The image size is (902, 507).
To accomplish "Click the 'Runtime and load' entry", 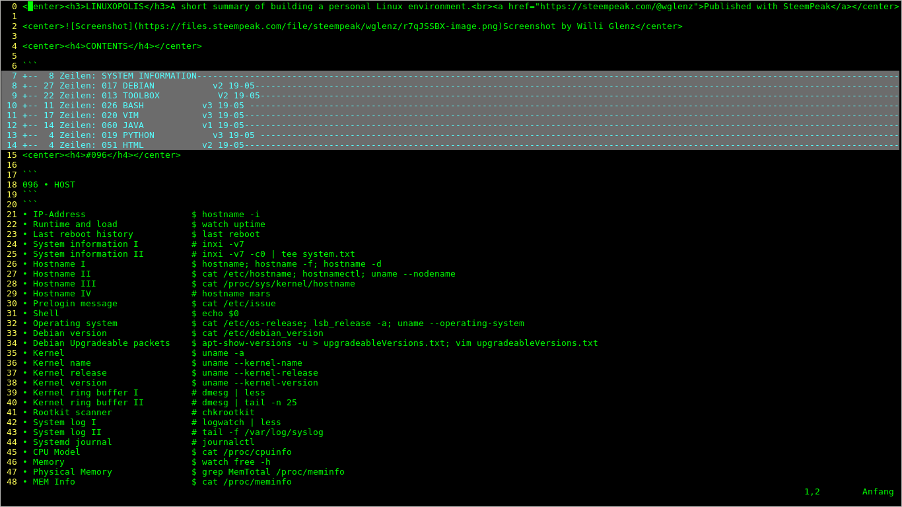I will pyautogui.click(x=75, y=224).
